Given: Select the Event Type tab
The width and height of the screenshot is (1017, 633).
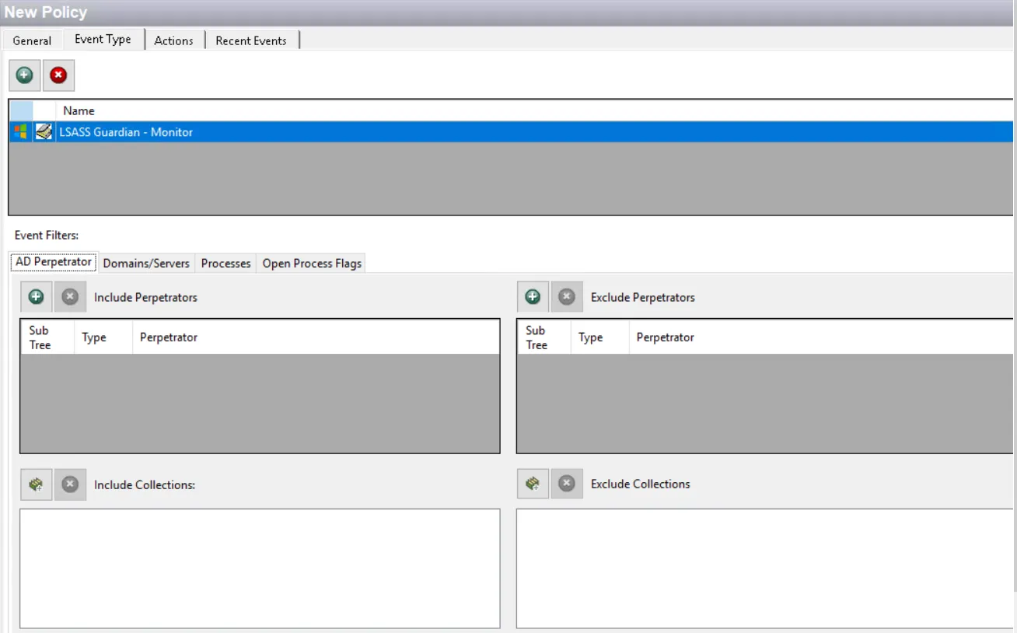Looking at the screenshot, I should click(x=103, y=39).
